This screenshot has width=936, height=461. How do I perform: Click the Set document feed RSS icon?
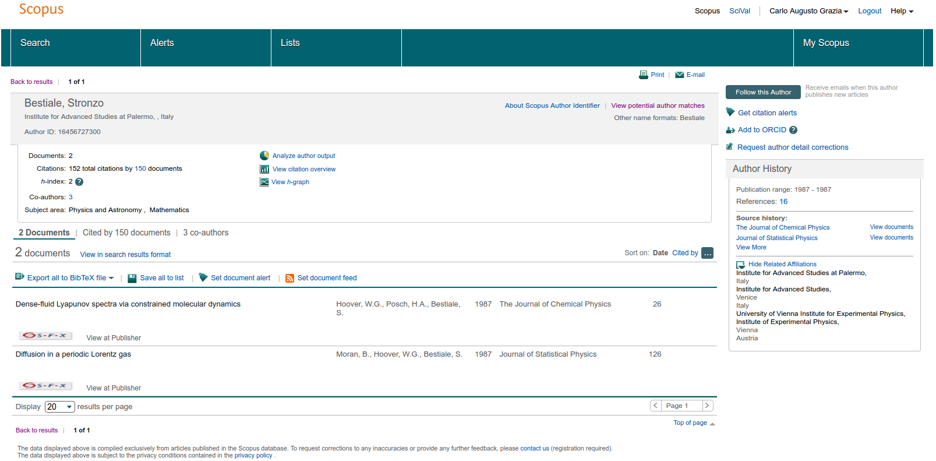point(289,279)
